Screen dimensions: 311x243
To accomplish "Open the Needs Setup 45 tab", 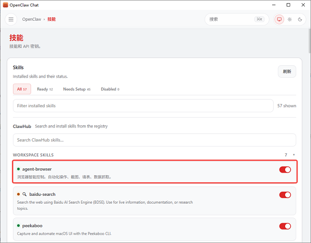I will 77,89.
